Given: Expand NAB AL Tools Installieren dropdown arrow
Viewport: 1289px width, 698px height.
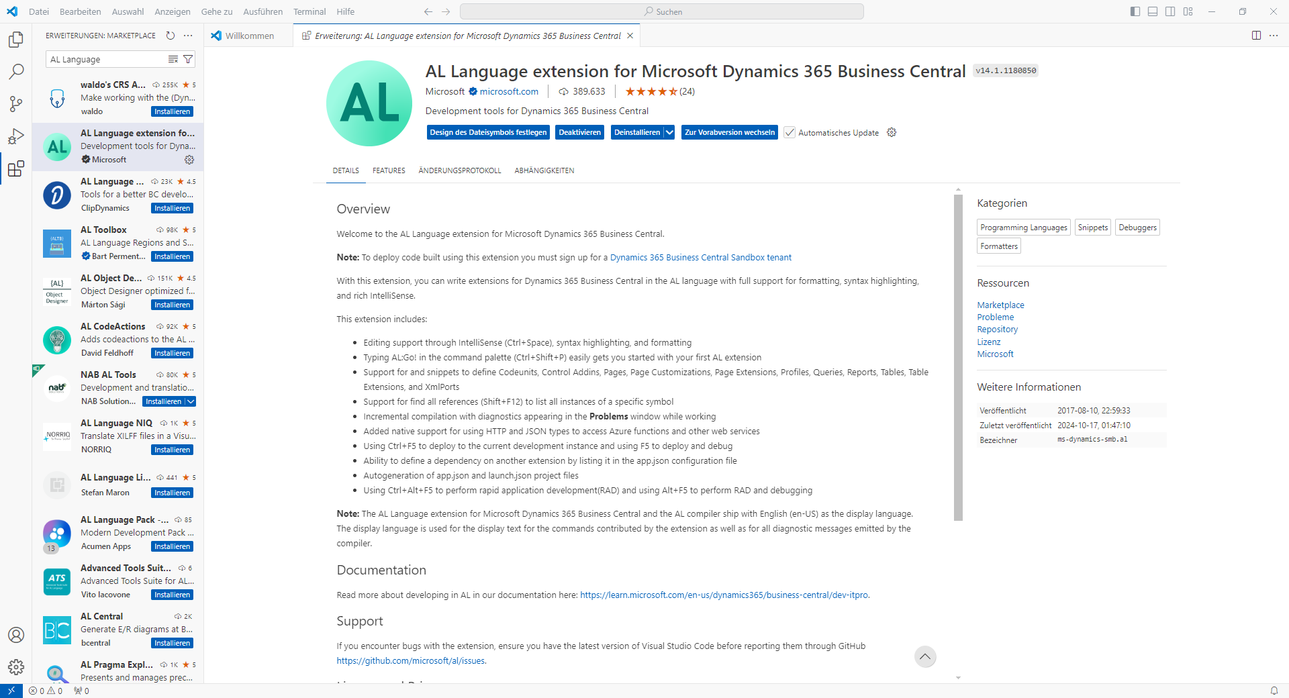Looking at the screenshot, I should pos(191,401).
